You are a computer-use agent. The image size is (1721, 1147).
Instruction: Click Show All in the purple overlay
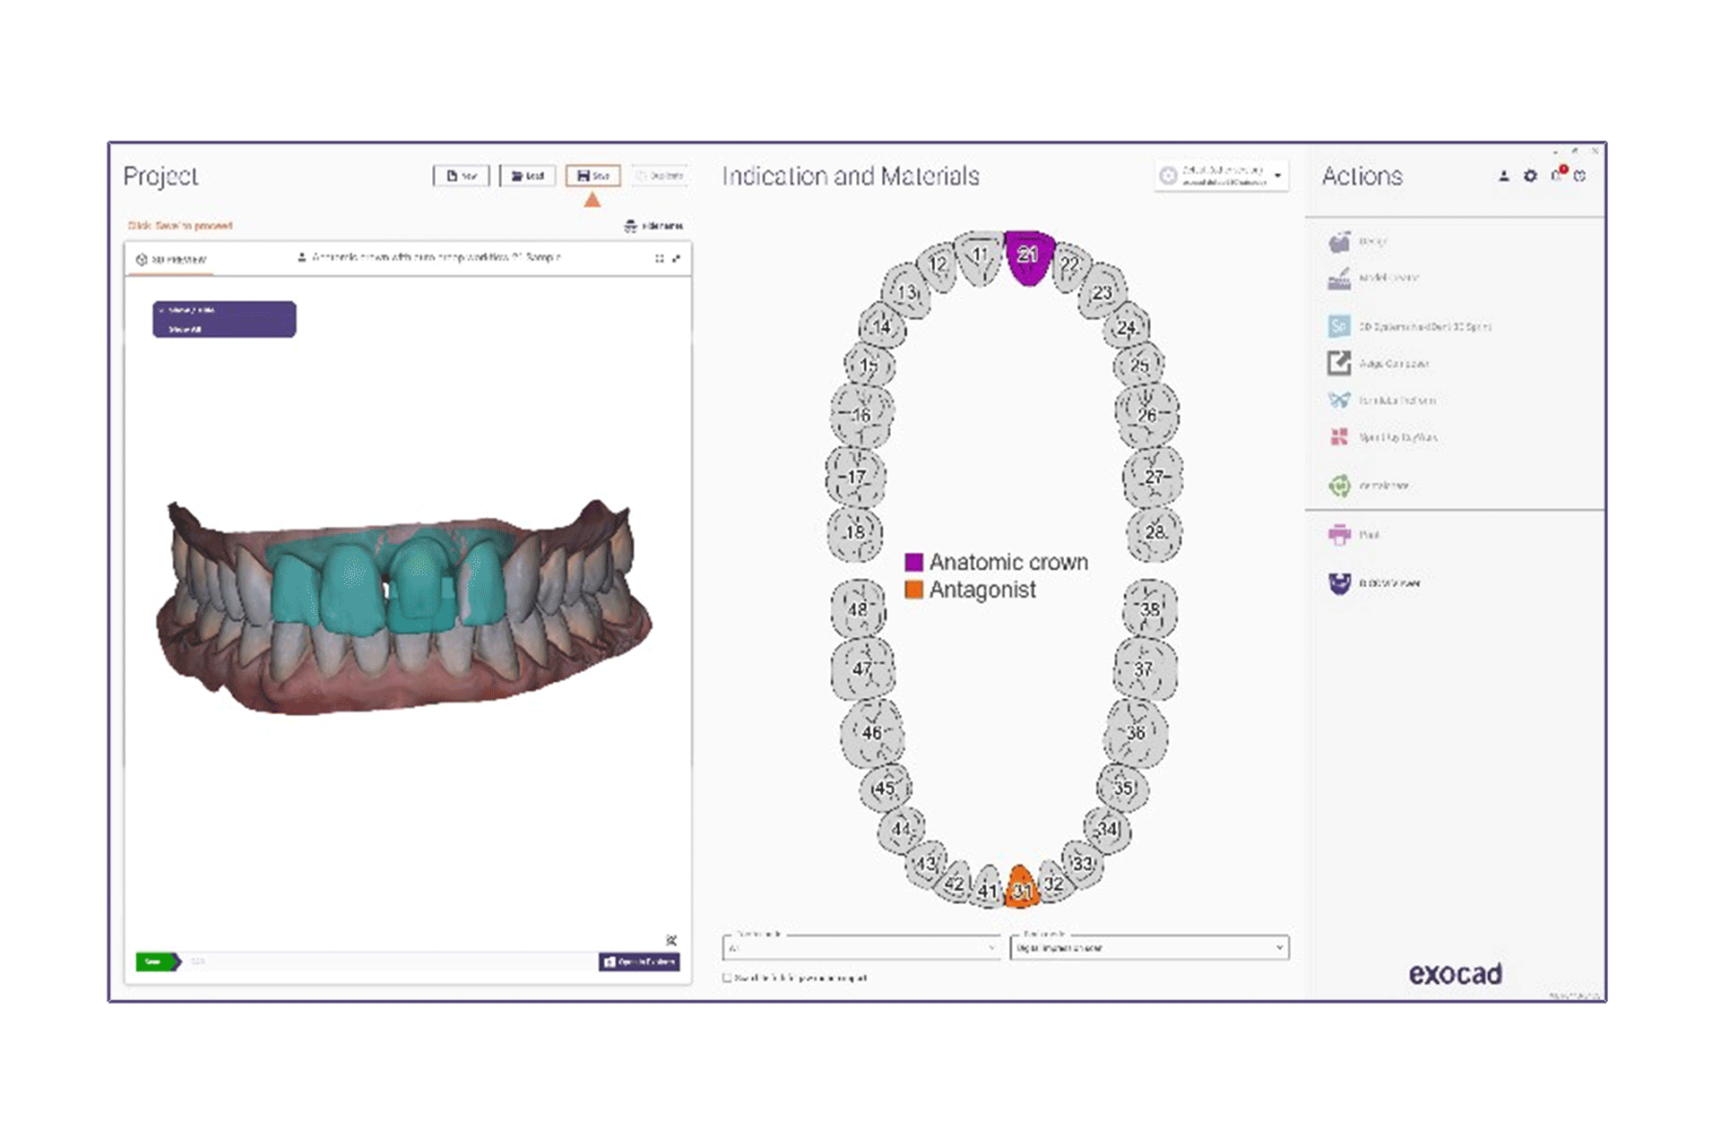pyautogui.click(x=185, y=329)
